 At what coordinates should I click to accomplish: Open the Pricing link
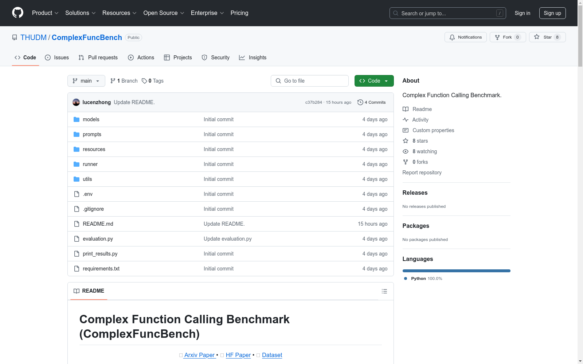[x=239, y=13]
